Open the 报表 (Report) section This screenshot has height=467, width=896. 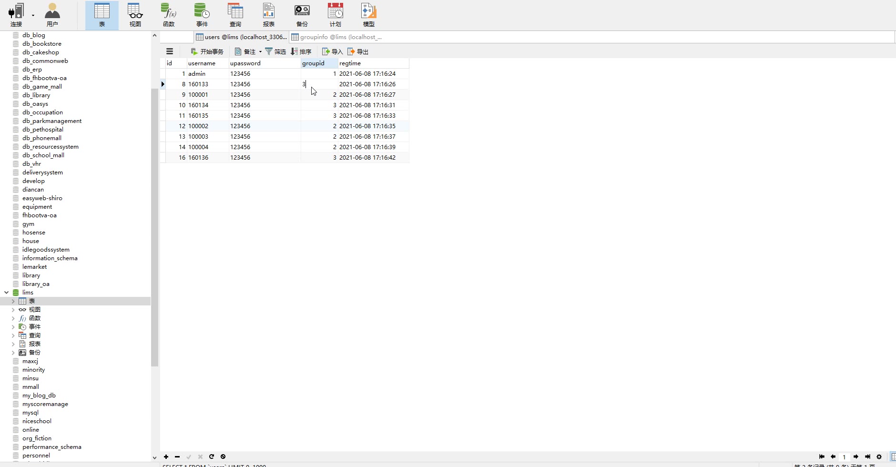[269, 15]
